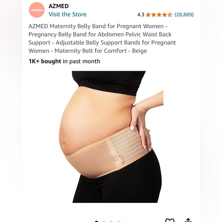This screenshot has height=222, width=222.
Task: Tap the half-filled fifth rating star
Action: pyautogui.click(x=170, y=15)
